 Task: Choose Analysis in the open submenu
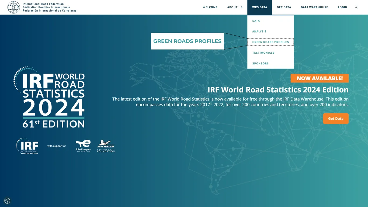pos(259,31)
